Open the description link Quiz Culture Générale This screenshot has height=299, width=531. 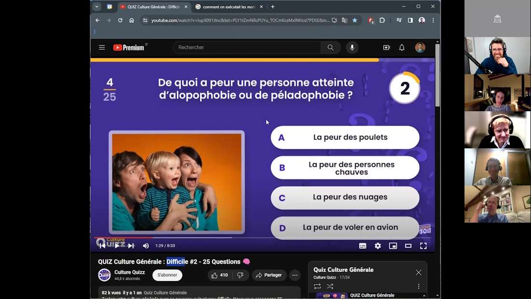(x=165, y=293)
